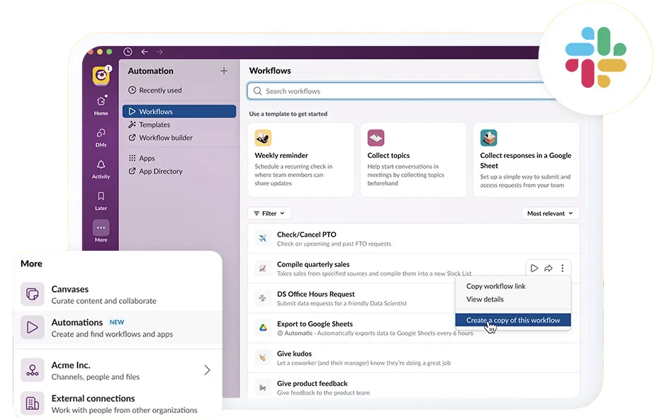Go back with the left arrow

(x=145, y=52)
